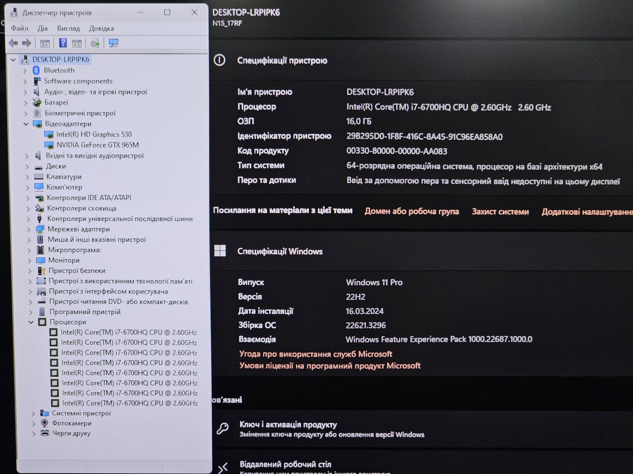The width and height of the screenshot is (633, 474).
Task: Click the Back arrow in Device Manager toolbar
Action: 13,43
